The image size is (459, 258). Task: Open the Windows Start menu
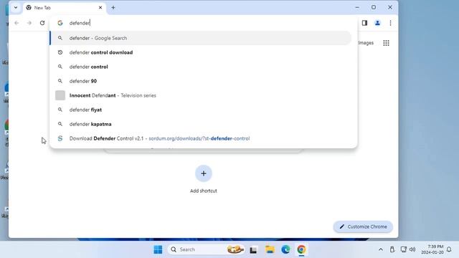(x=158, y=249)
